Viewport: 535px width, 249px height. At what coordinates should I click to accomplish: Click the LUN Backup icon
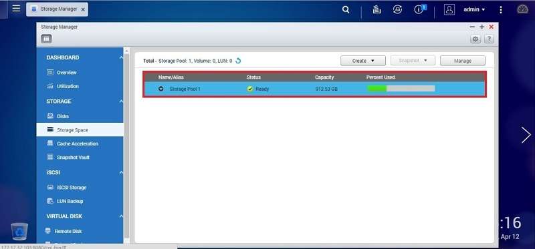tap(50, 201)
